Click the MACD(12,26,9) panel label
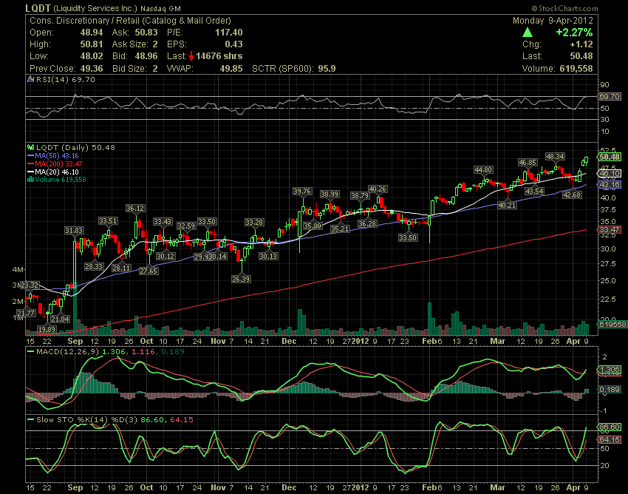628x494 pixels. (x=68, y=352)
